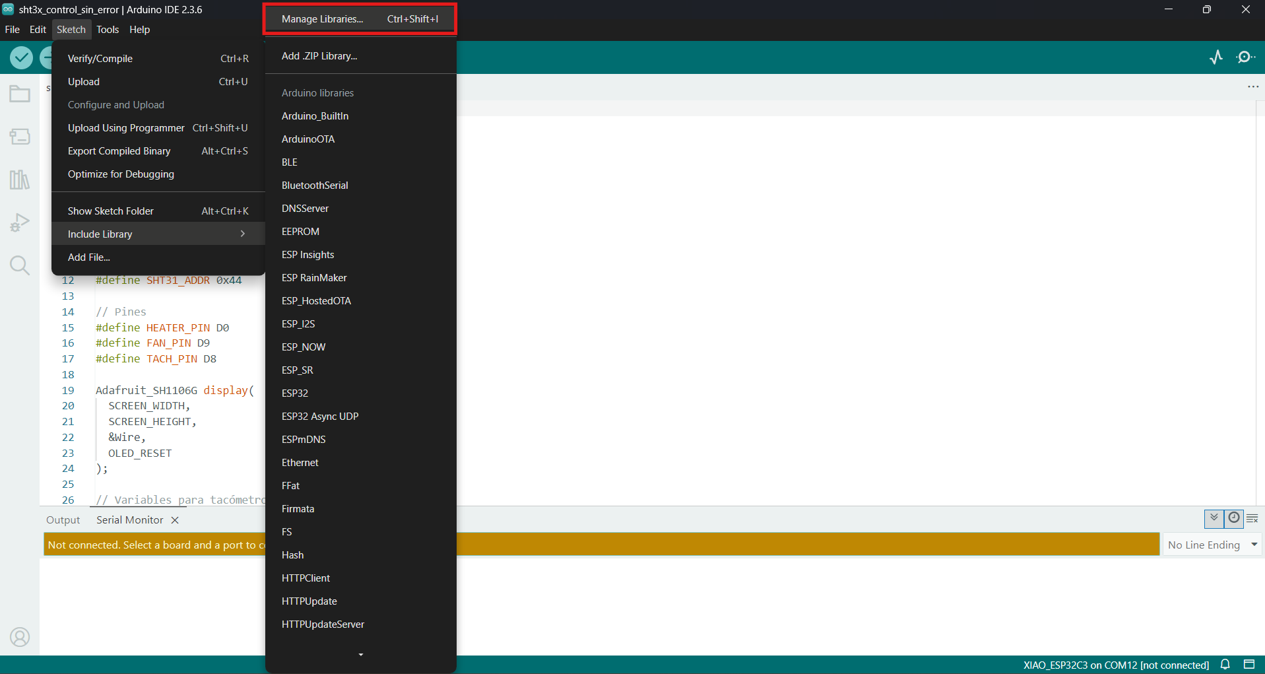Include the HTTPUpdateServer library

[360, 624]
